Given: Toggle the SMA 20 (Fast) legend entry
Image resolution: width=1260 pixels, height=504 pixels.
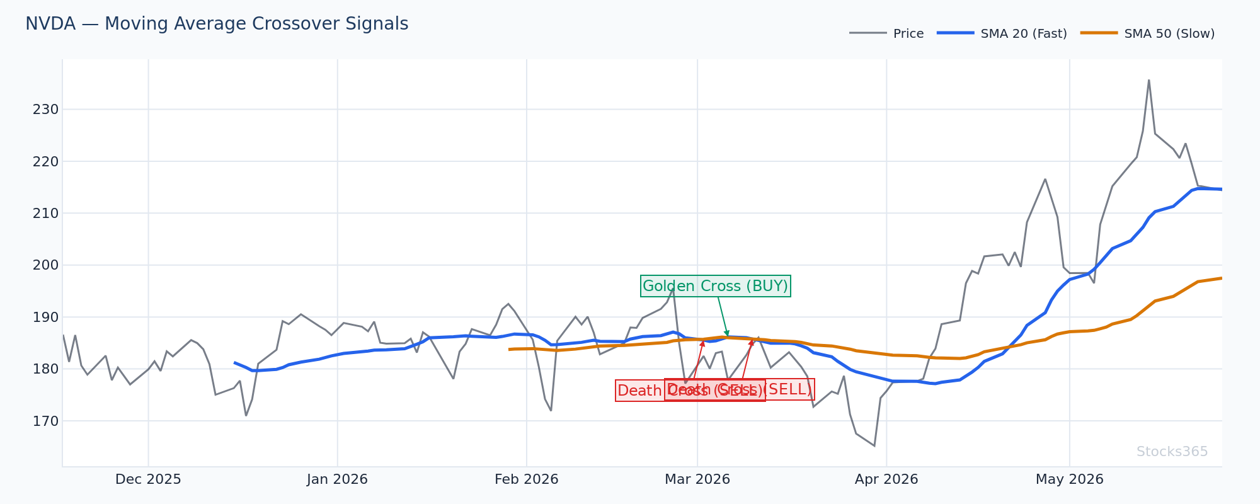Looking at the screenshot, I should [x=1002, y=33].
